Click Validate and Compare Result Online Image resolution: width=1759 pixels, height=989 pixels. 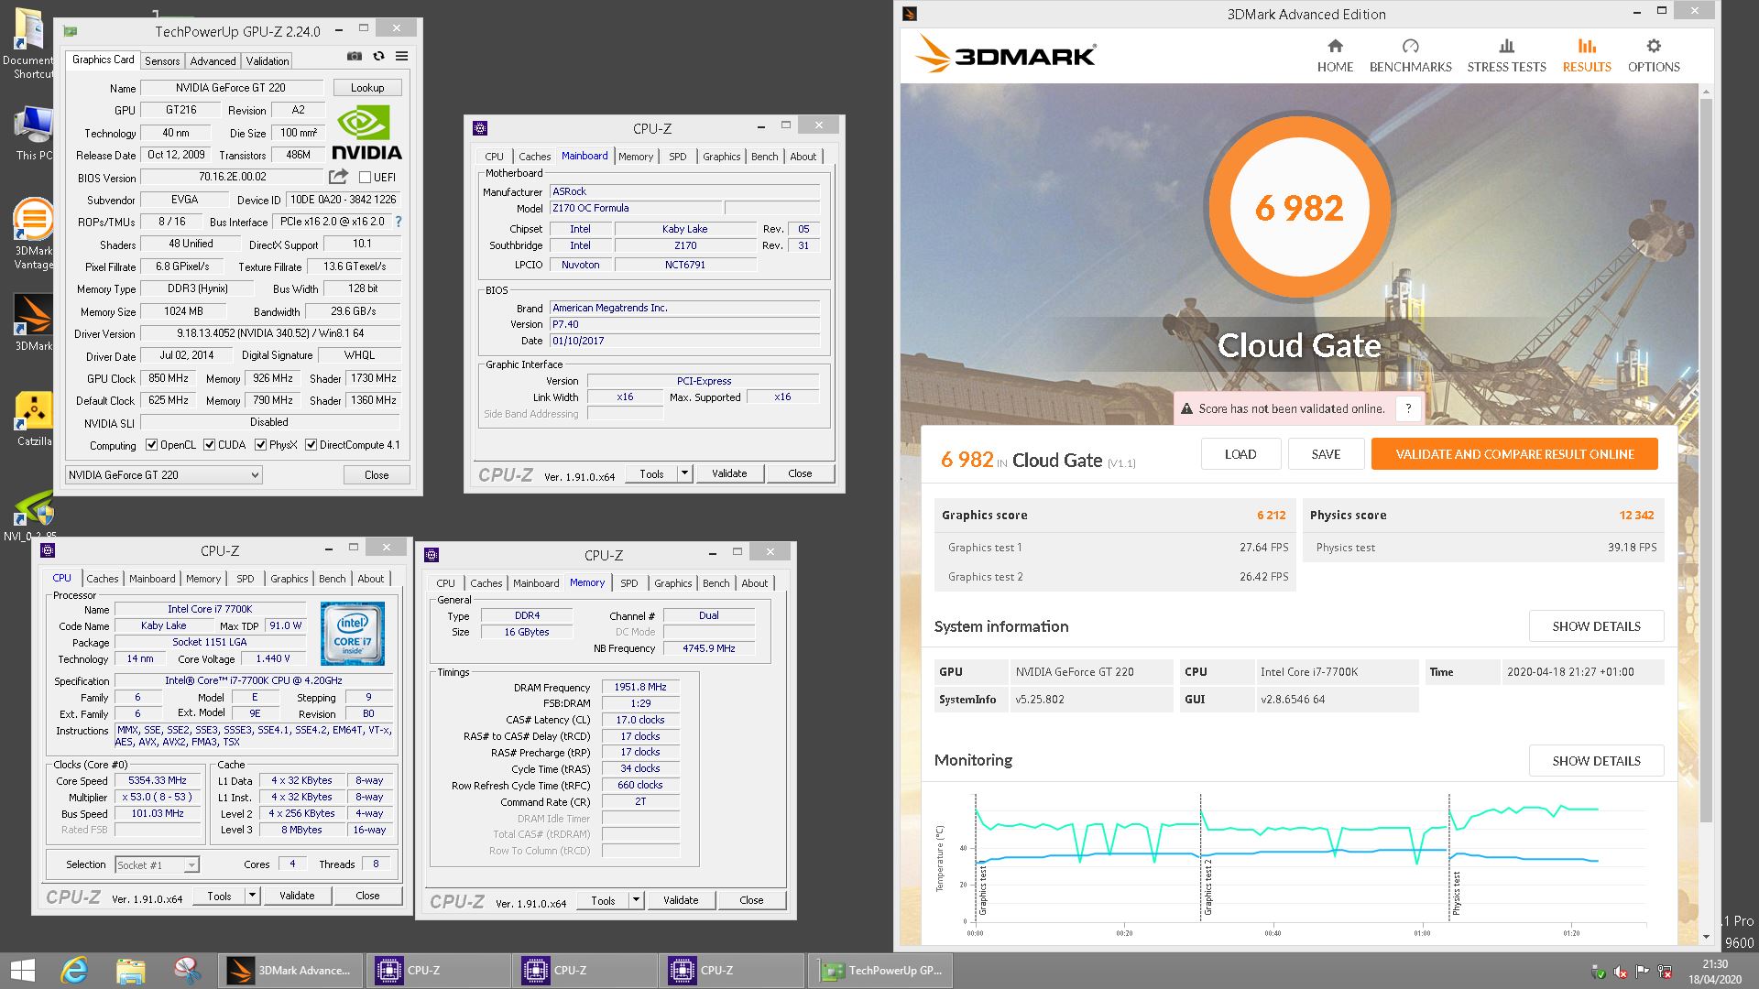tap(1514, 454)
